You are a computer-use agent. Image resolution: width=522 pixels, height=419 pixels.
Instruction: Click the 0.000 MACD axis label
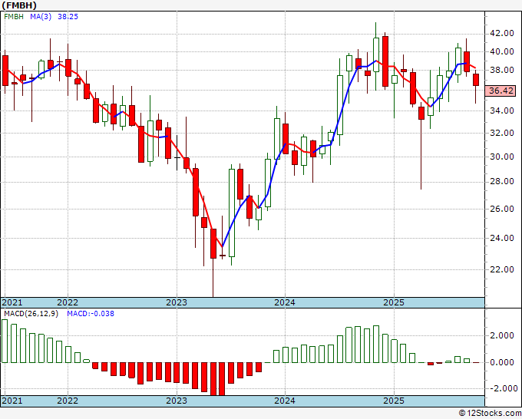(502, 362)
